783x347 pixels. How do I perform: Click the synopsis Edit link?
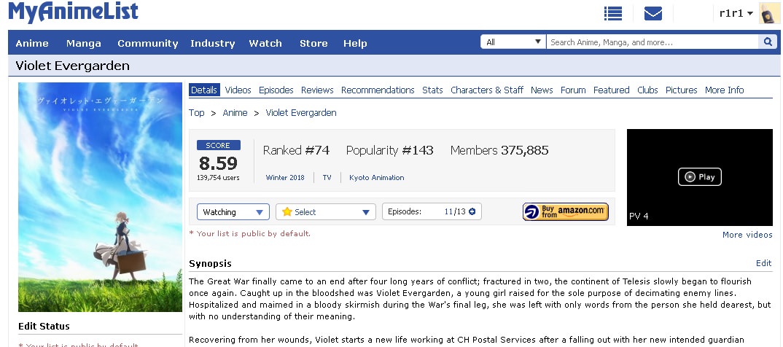(x=763, y=263)
